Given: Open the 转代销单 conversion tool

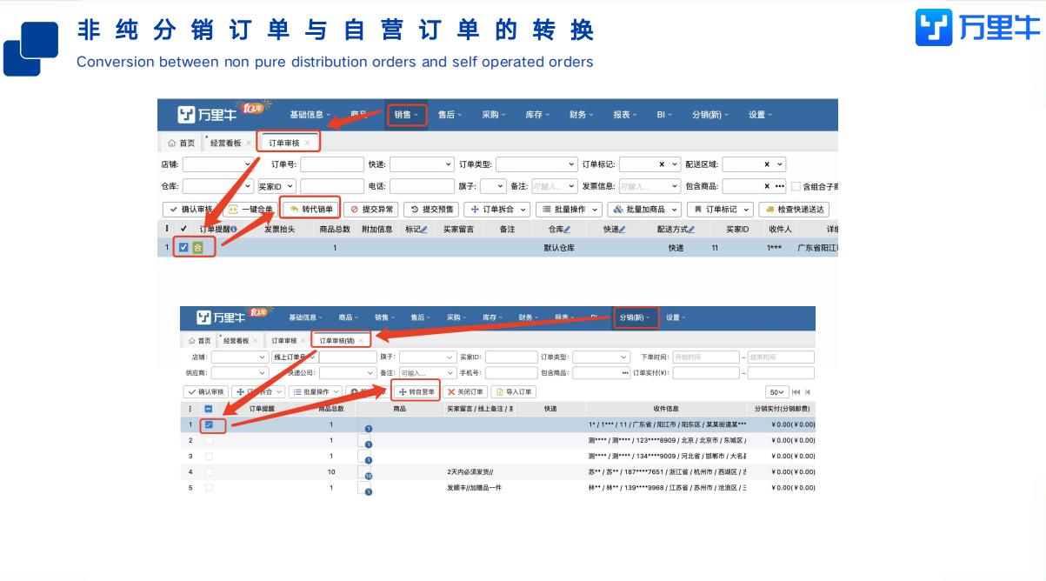Looking at the screenshot, I should pyautogui.click(x=311, y=209).
